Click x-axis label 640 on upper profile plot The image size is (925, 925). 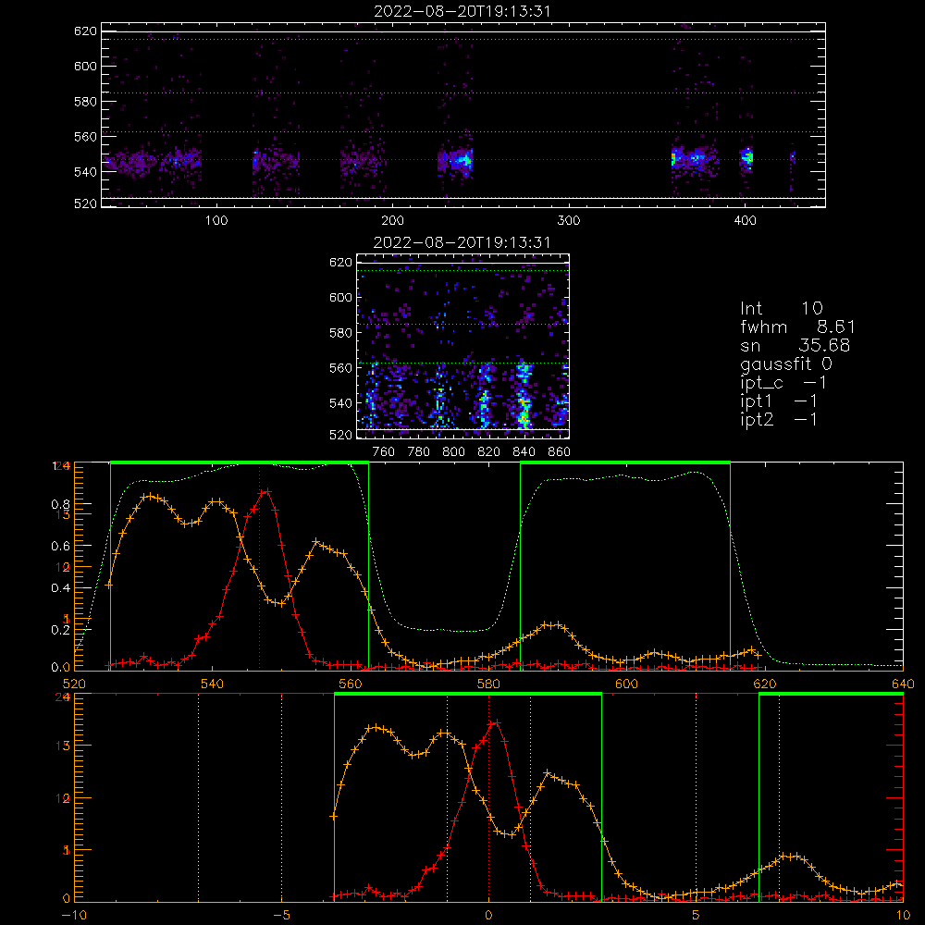(x=903, y=684)
